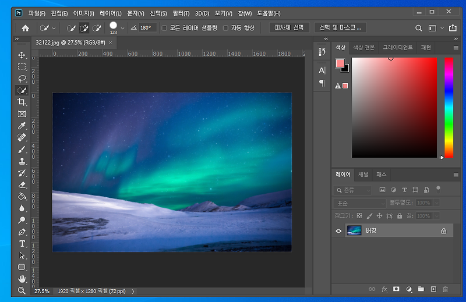Toggle add to selection mode

click(84, 28)
